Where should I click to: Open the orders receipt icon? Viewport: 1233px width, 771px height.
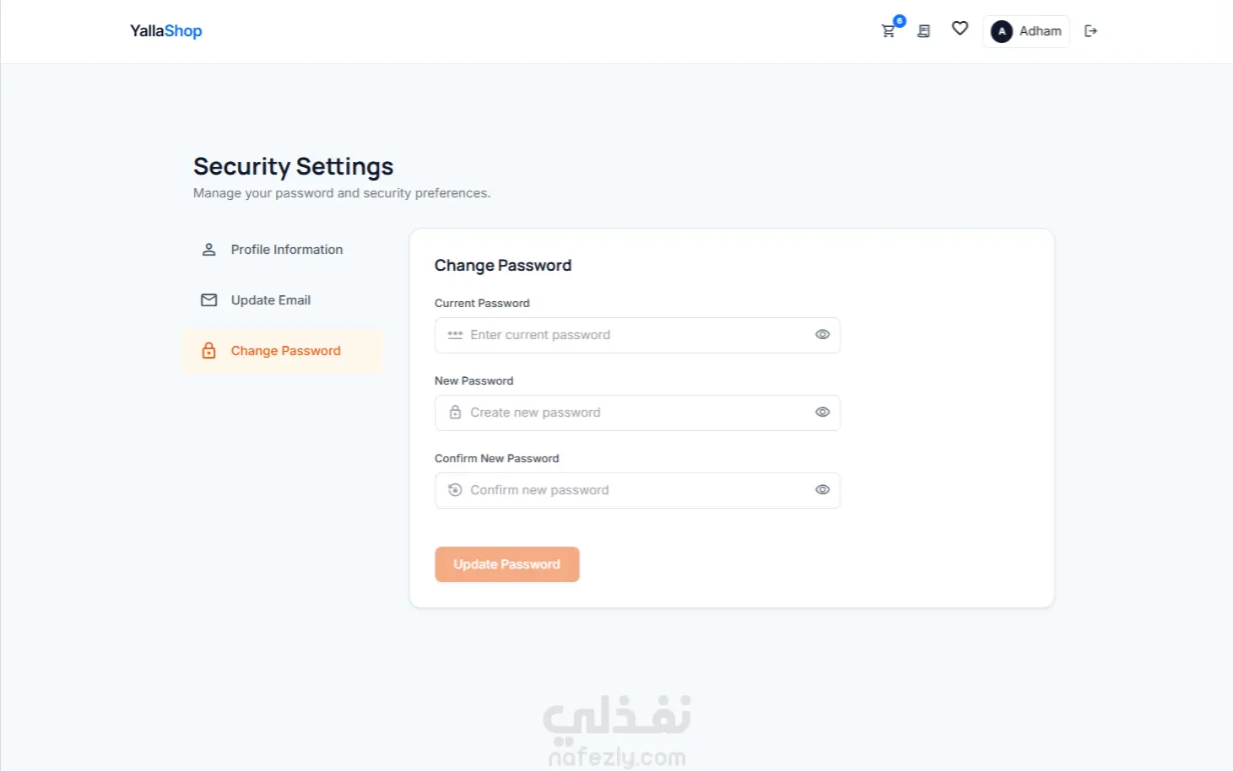pyautogui.click(x=924, y=31)
